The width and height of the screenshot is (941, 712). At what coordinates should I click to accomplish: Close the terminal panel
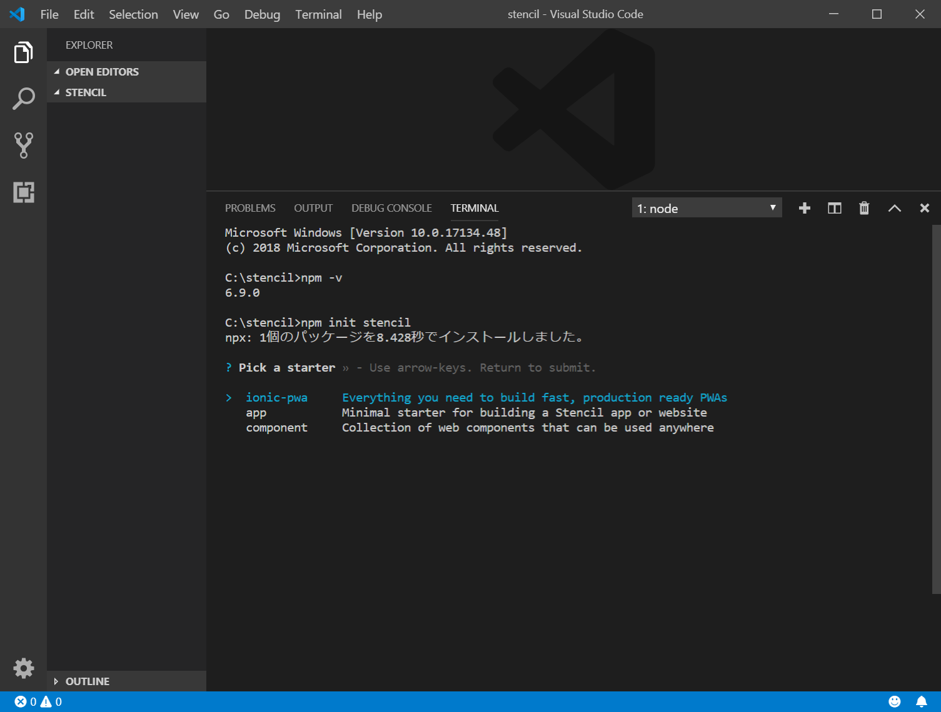click(x=925, y=208)
